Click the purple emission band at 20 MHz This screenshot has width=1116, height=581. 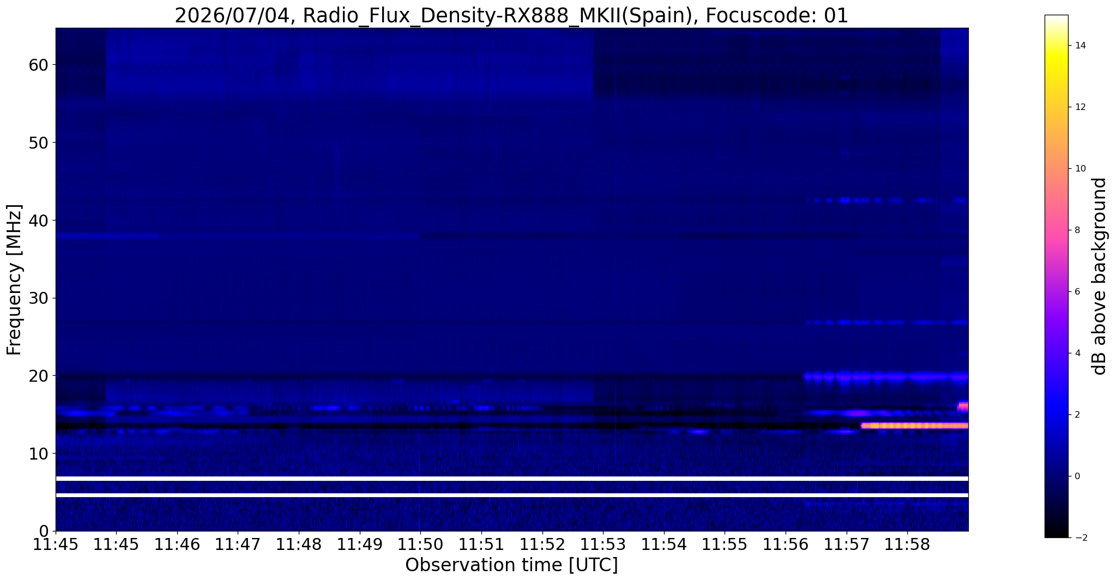(x=886, y=376)
